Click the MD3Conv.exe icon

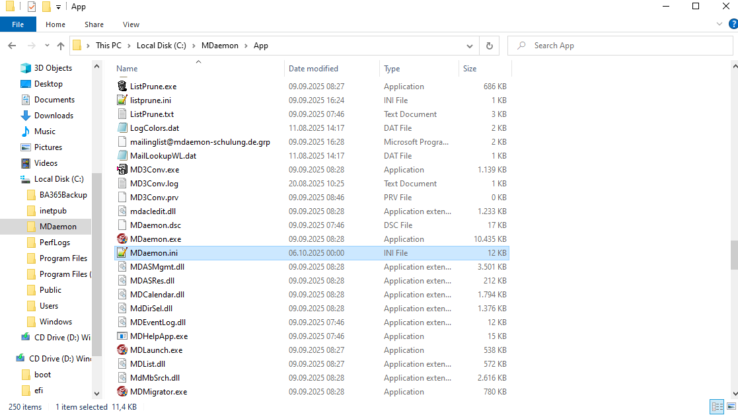[122, 170]
